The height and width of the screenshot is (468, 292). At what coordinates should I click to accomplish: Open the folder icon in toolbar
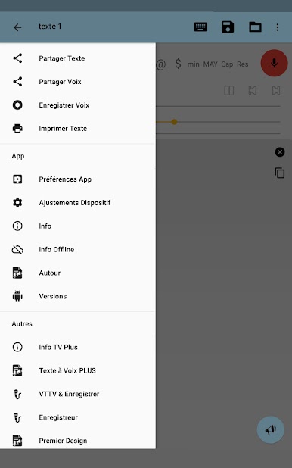[x=256, y=27]
